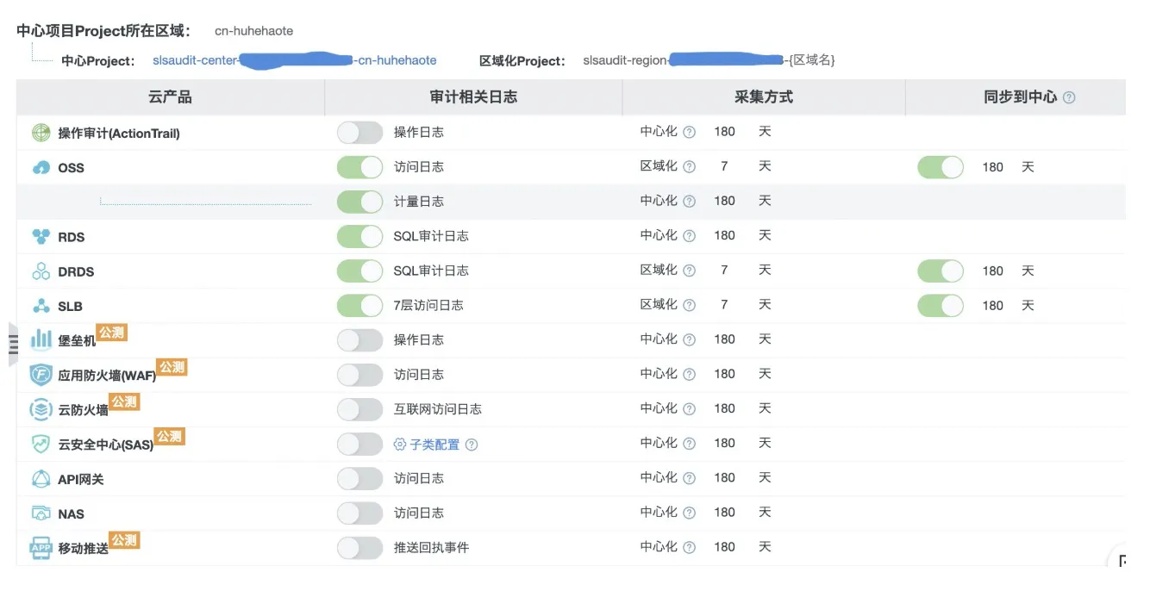The height and width of the screenshot is (591, 1150).
Task: Click the 移动推送 APP icon
Action: pos(41,548)
